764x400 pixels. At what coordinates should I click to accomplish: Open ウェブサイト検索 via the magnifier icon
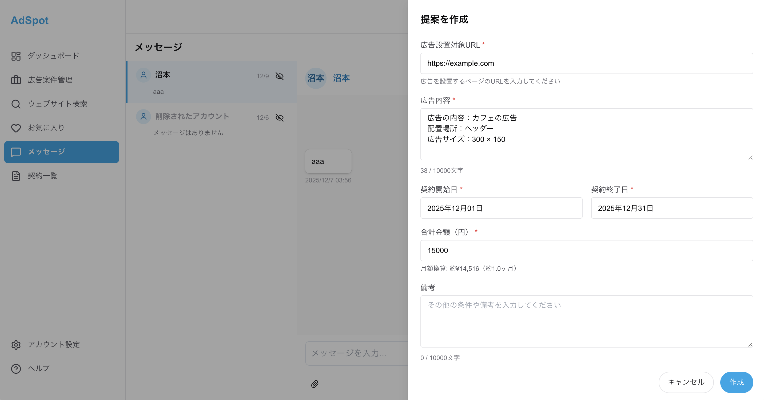tap(16, 104)
